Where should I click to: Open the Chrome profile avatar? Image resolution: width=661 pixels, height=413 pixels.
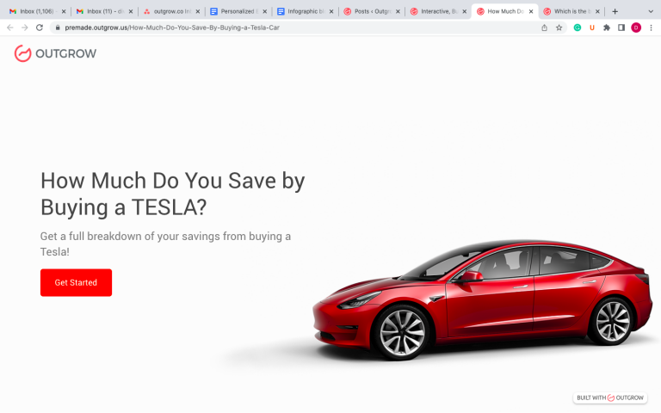coord(636,28)
